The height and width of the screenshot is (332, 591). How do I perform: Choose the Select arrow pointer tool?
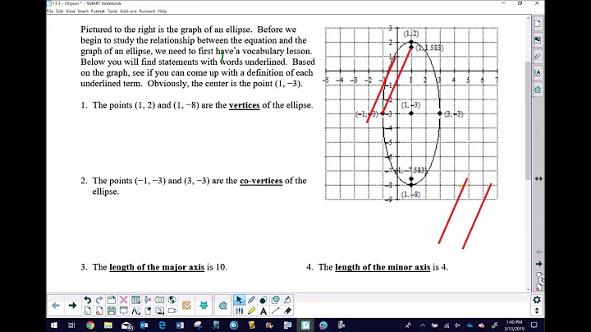[239, 300]
